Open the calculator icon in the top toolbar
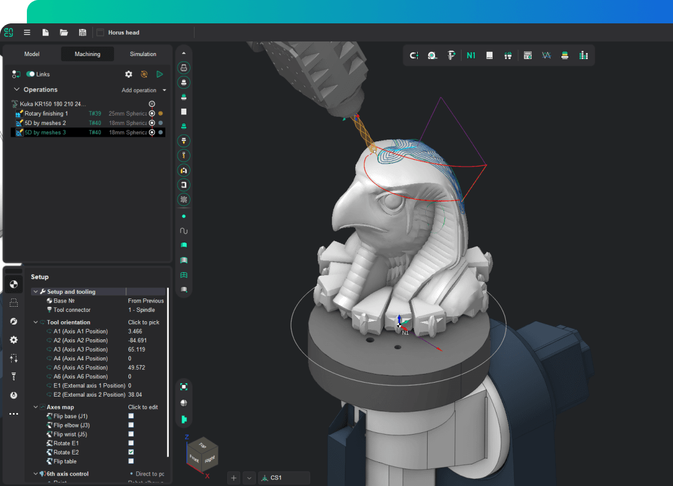The width and height of the screenshot is (673, 486). coord(528,55)
